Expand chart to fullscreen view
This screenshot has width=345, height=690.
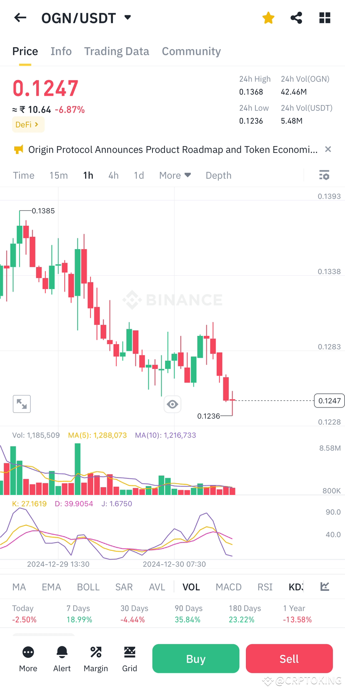[21, 404]
